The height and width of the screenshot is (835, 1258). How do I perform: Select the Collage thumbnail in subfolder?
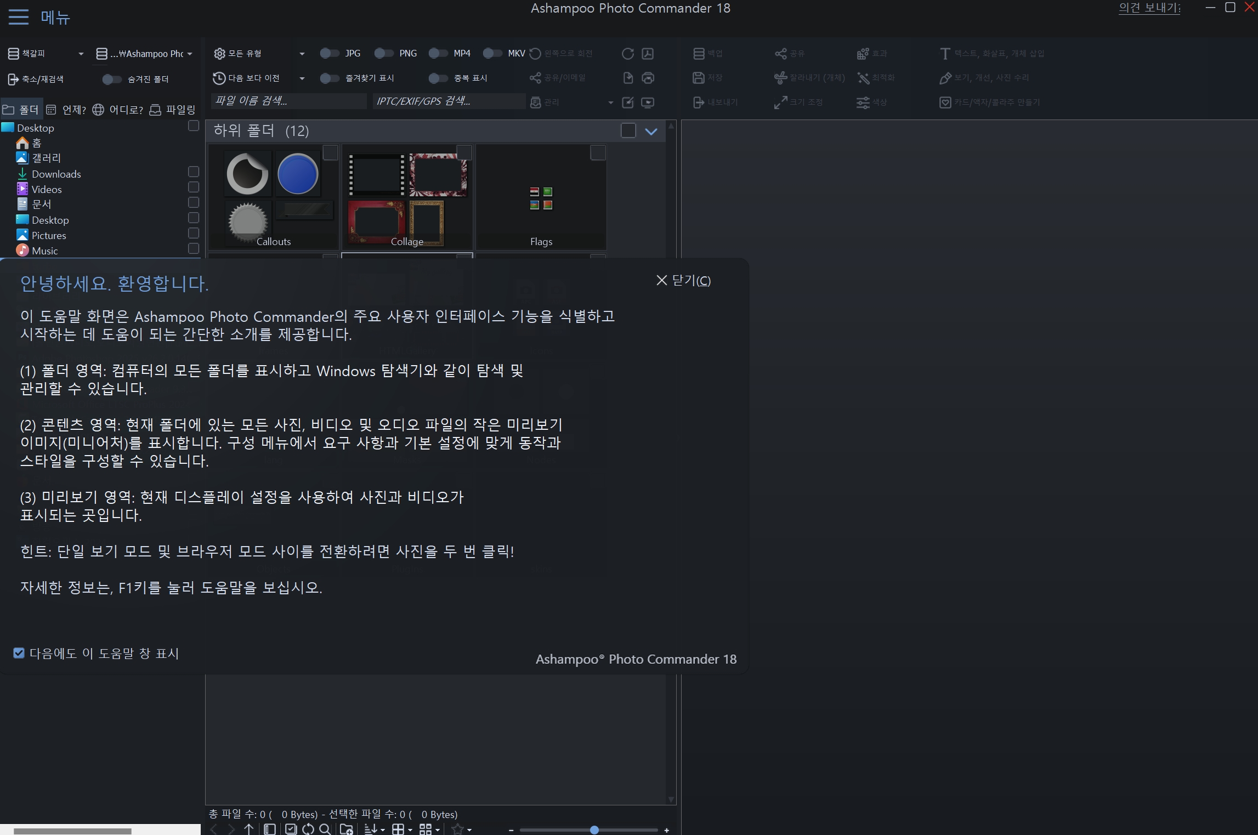pos(406,196)
